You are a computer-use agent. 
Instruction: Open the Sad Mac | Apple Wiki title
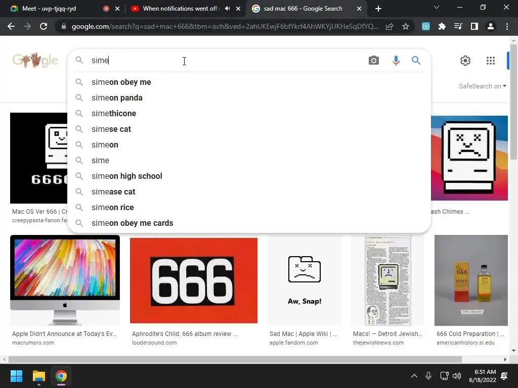tap(303, 334)
